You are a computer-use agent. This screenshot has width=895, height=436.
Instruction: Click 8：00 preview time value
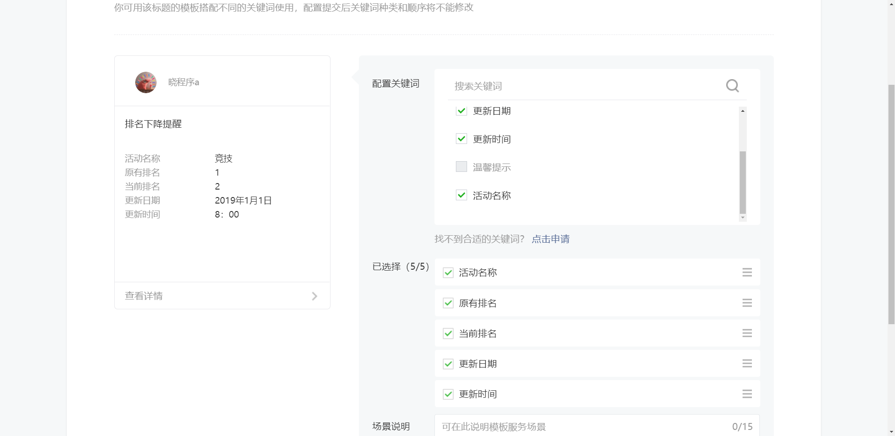point(227,214)
